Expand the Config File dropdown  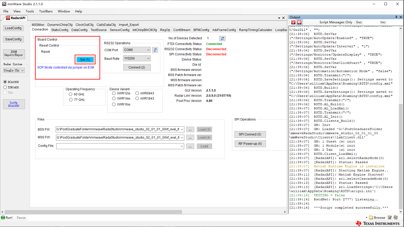click(x=182, y=146)
